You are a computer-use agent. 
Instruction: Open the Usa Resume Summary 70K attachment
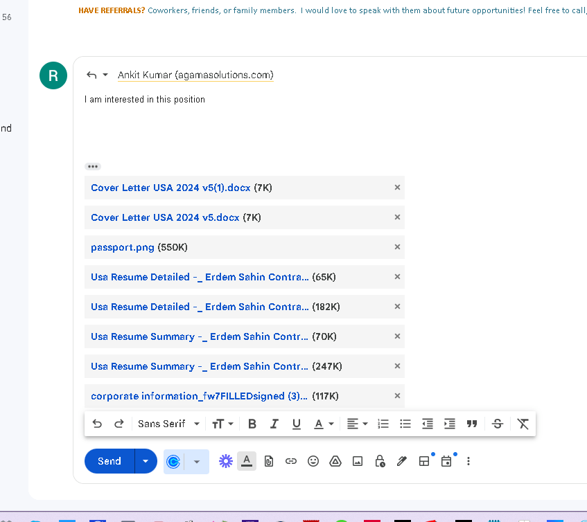200,336
